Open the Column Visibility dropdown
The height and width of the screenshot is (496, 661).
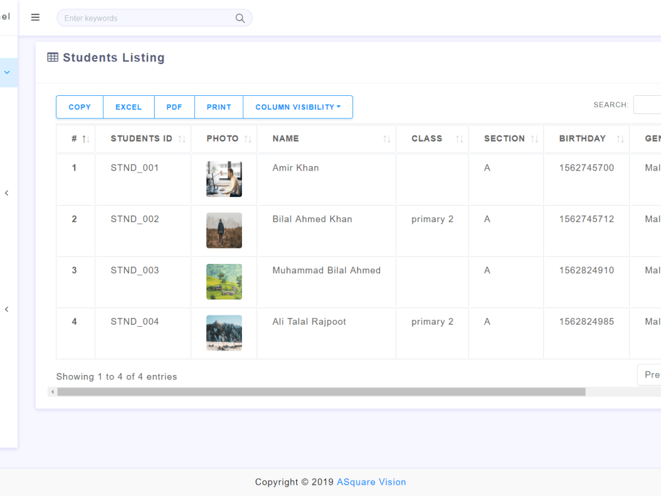(297, 107)
